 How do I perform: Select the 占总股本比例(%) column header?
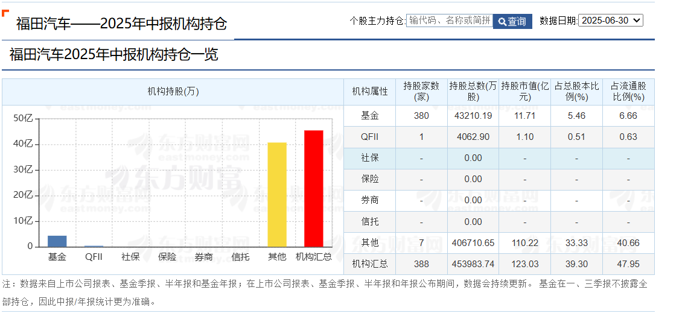pos(576,92)
